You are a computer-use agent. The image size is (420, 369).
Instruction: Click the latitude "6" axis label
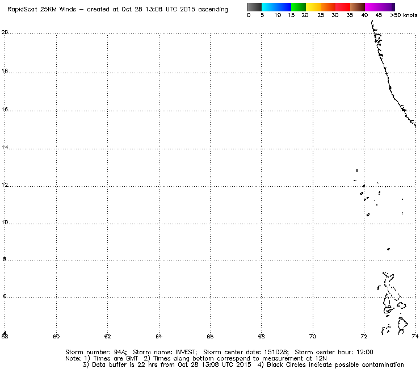[x=5, y=296]
